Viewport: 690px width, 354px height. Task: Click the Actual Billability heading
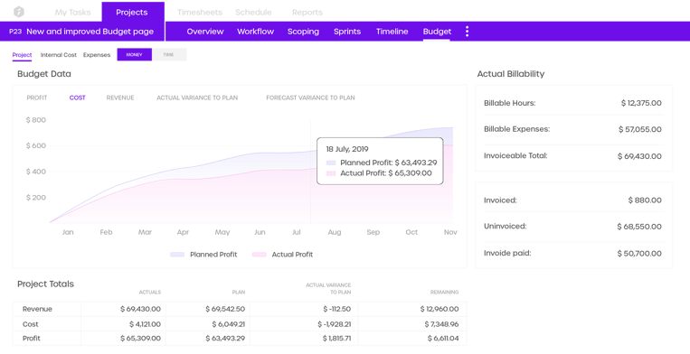pos(511,74)
